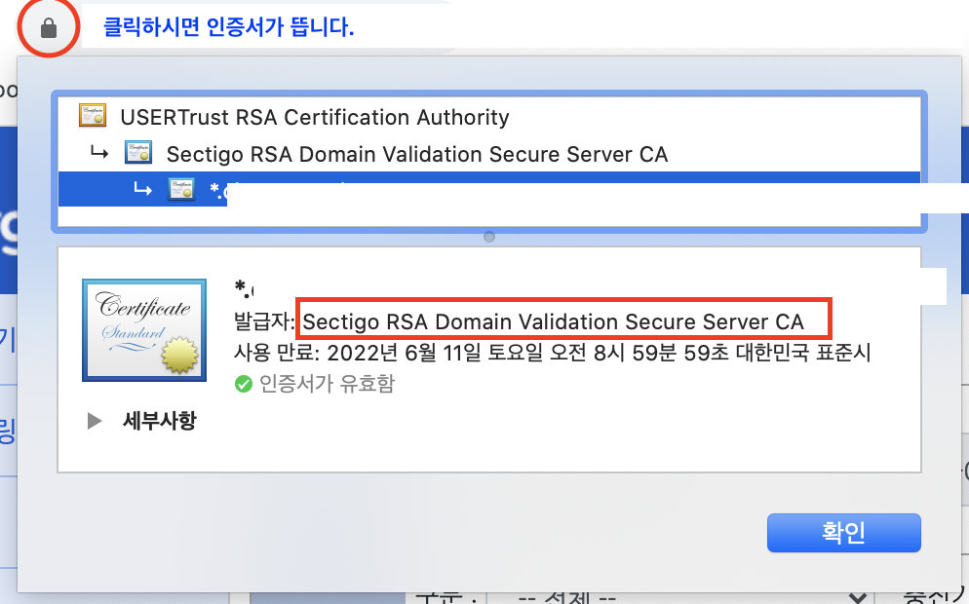Click the Sectigo intermediate certificate icon

pos(138,153)
